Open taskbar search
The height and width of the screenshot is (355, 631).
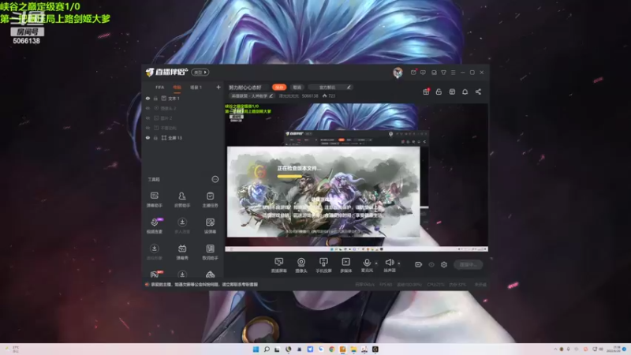[x=267, y=349]
